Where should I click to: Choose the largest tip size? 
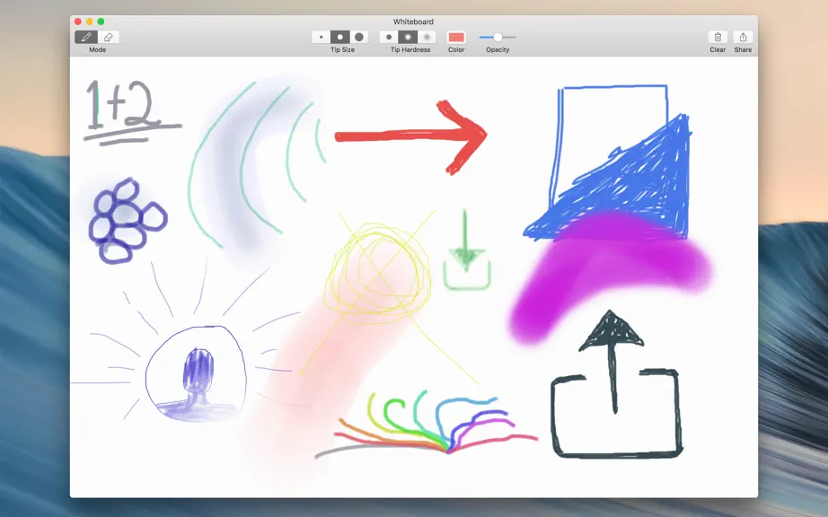[359, 37]
